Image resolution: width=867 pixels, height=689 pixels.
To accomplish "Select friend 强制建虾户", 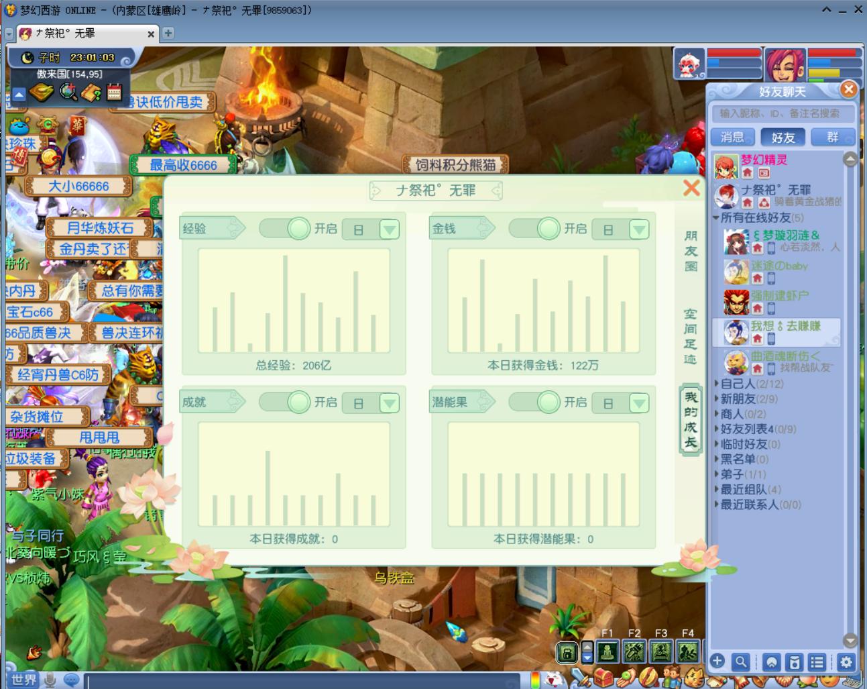I will (x=776, y=301).
